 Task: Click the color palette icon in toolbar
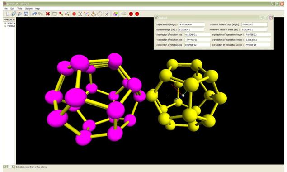pos(115,14)
